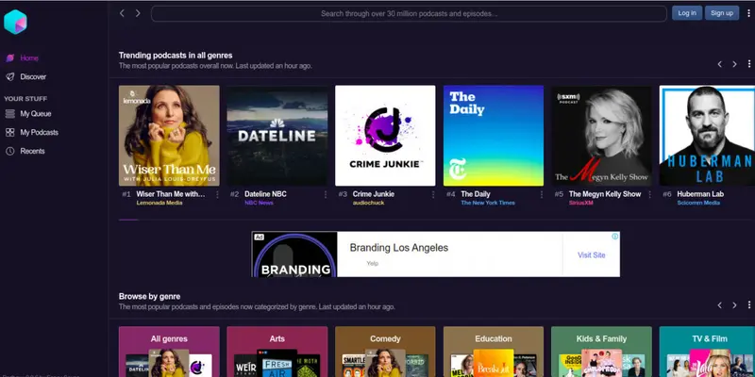
Task: Open the three-dot menu for Crime Junkie
Action: [x=434, y=194]
